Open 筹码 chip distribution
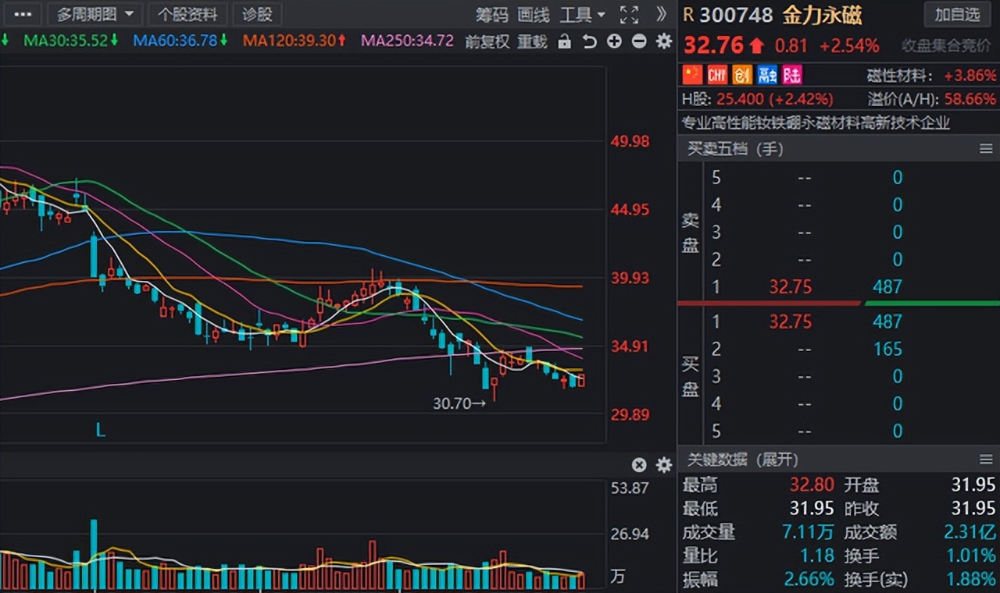This screenshot has width=1000, height=593. 492,14
